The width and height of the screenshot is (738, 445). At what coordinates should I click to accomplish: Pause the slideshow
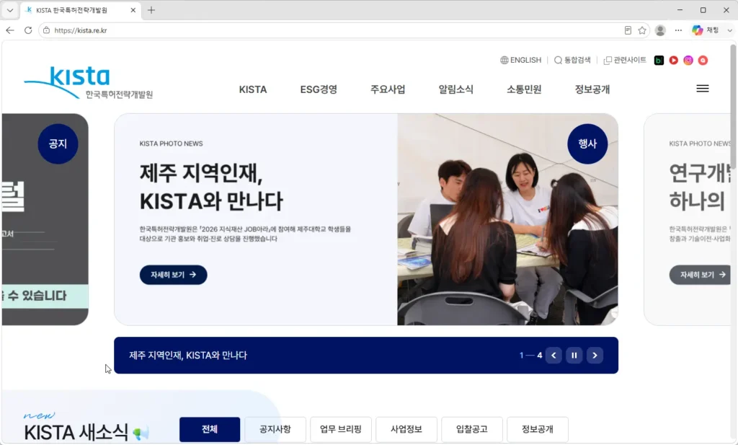(574, 356)
